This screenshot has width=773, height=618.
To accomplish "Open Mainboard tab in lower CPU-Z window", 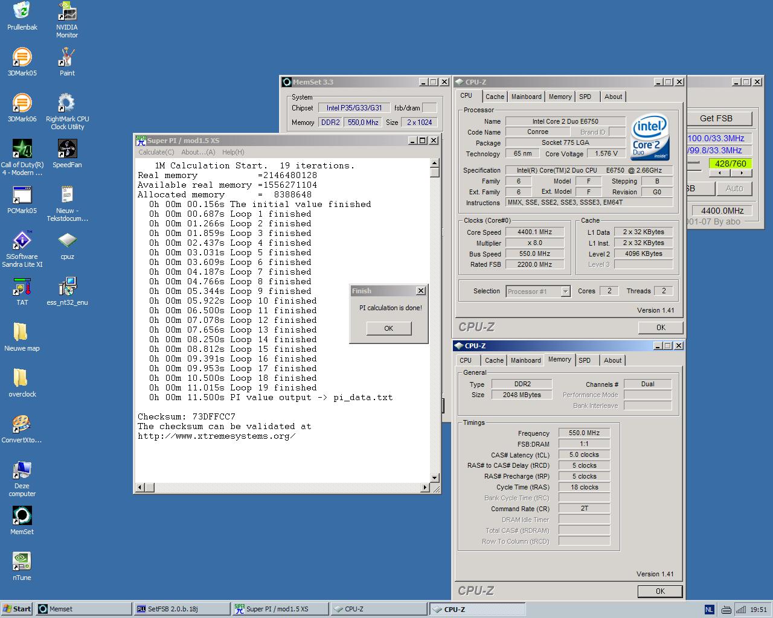I will (x=526, y=360).
